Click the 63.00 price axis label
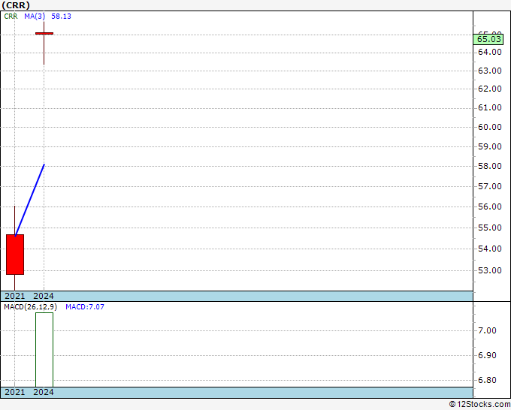 pos(489,71)
